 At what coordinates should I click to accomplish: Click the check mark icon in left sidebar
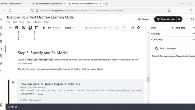(x=1, y=70)
